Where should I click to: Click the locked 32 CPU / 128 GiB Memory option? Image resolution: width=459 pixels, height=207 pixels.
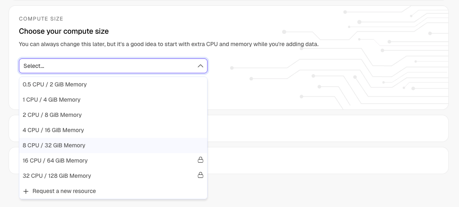[57, 176]
